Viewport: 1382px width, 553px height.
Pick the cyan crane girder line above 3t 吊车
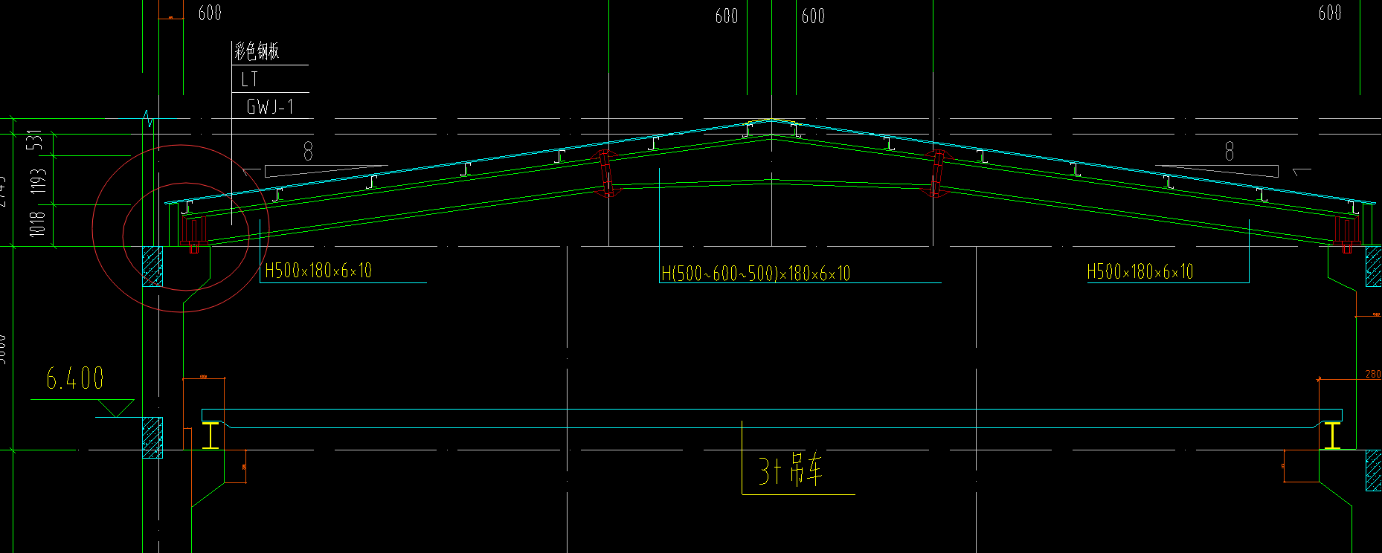click(x=772, y=410)
